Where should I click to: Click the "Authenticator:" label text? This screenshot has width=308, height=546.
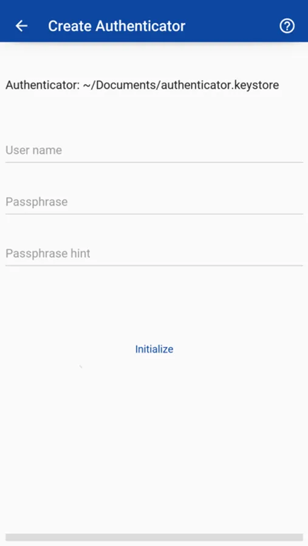click(x=43, y=85)
